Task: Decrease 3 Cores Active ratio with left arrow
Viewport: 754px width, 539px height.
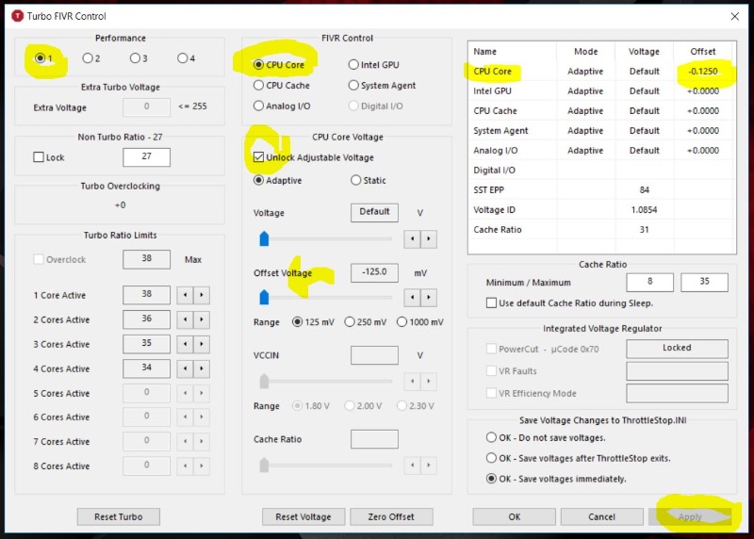Action: 185,344
